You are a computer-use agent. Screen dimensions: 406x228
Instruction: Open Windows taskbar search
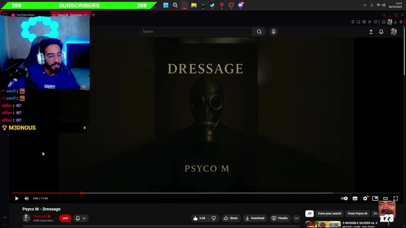[175, 5]
